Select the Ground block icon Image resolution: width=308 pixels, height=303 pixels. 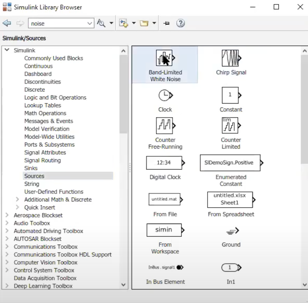[232, 231]
